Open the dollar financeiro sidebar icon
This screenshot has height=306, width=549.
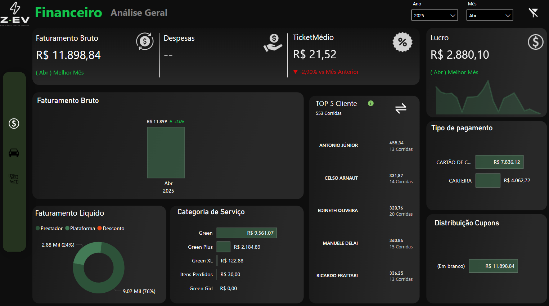(14, 123)
